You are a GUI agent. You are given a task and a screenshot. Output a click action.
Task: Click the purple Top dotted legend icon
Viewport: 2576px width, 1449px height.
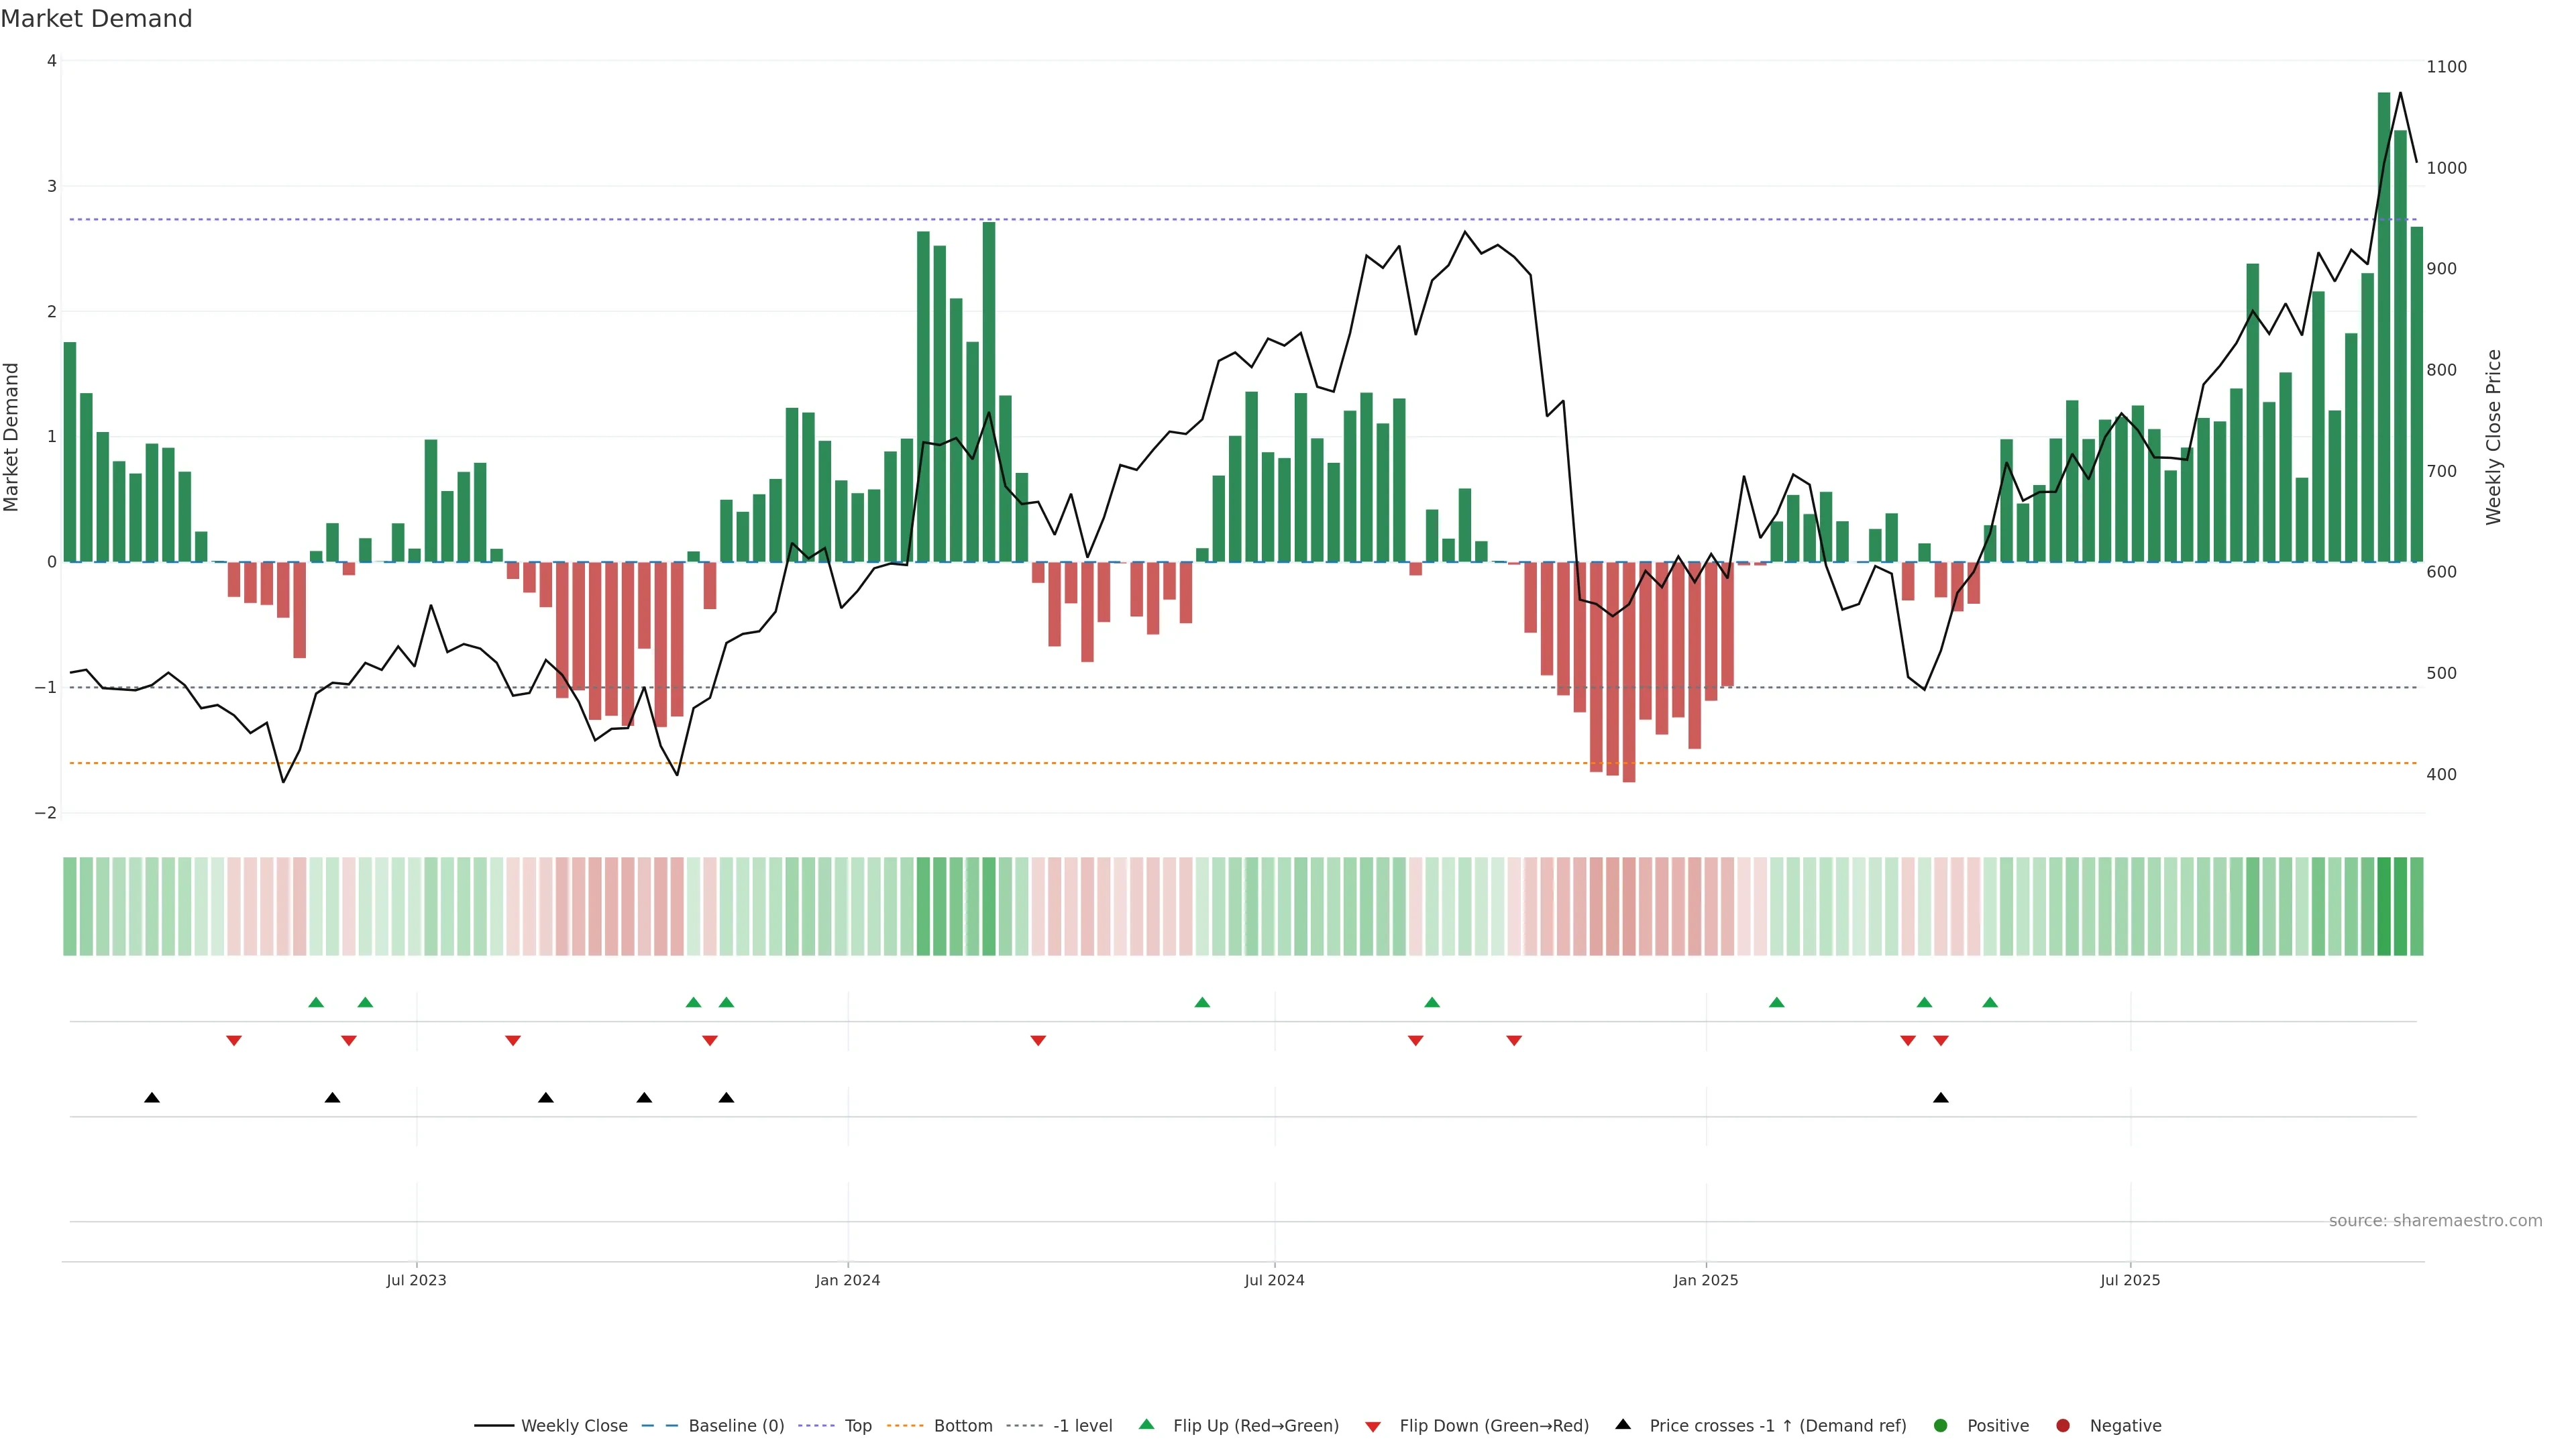pyautogui.click(x=816, y=1425)
